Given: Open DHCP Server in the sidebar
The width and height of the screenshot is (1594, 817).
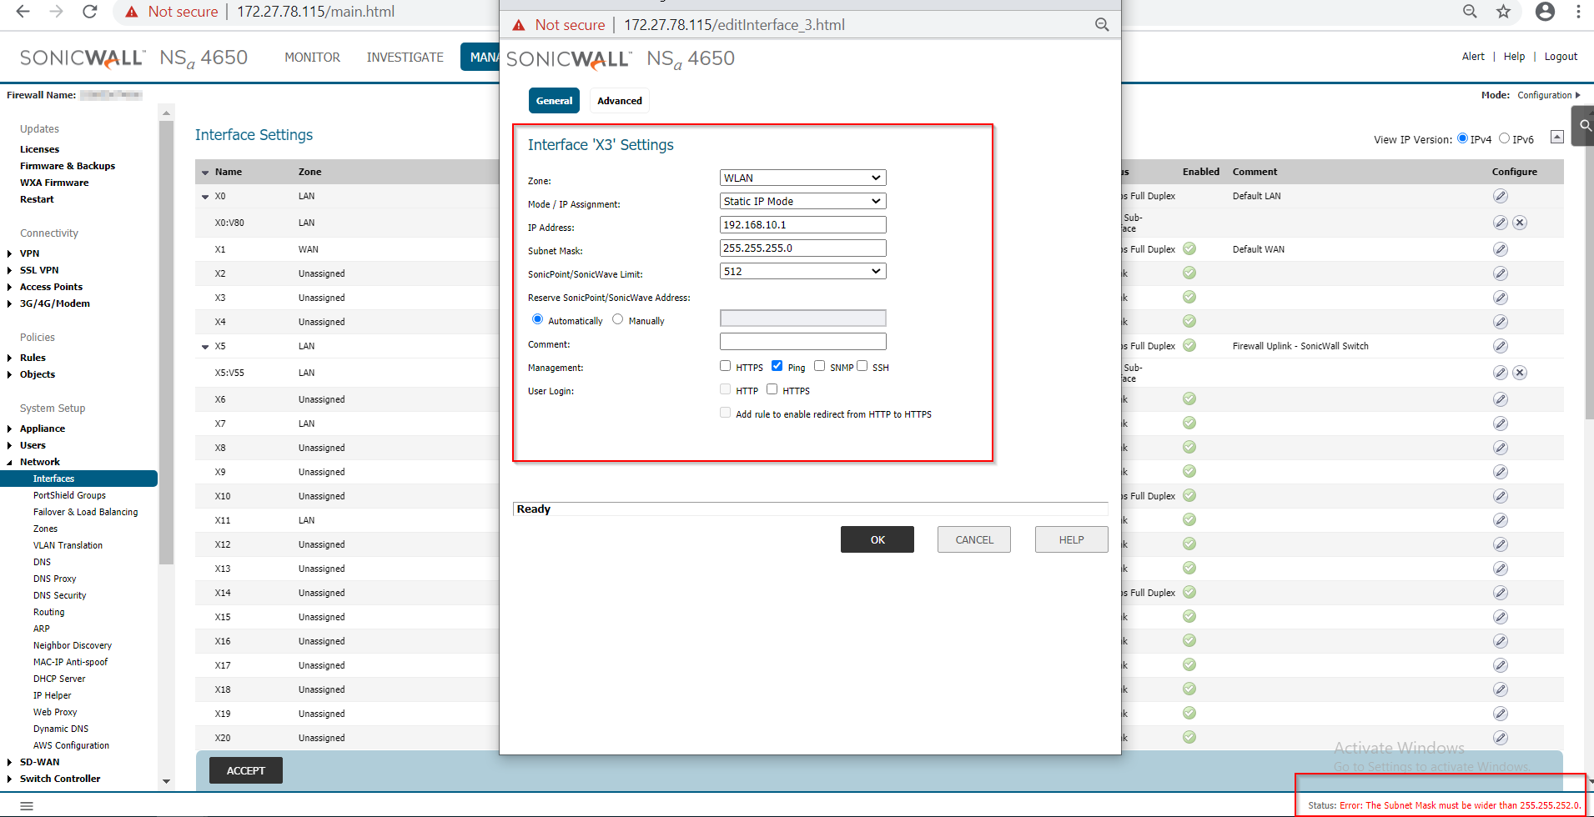Looking at the screenshot, I should pos(59,679).
